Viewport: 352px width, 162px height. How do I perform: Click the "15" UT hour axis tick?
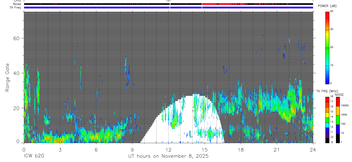pyautogui.click(x=204, y=149)
